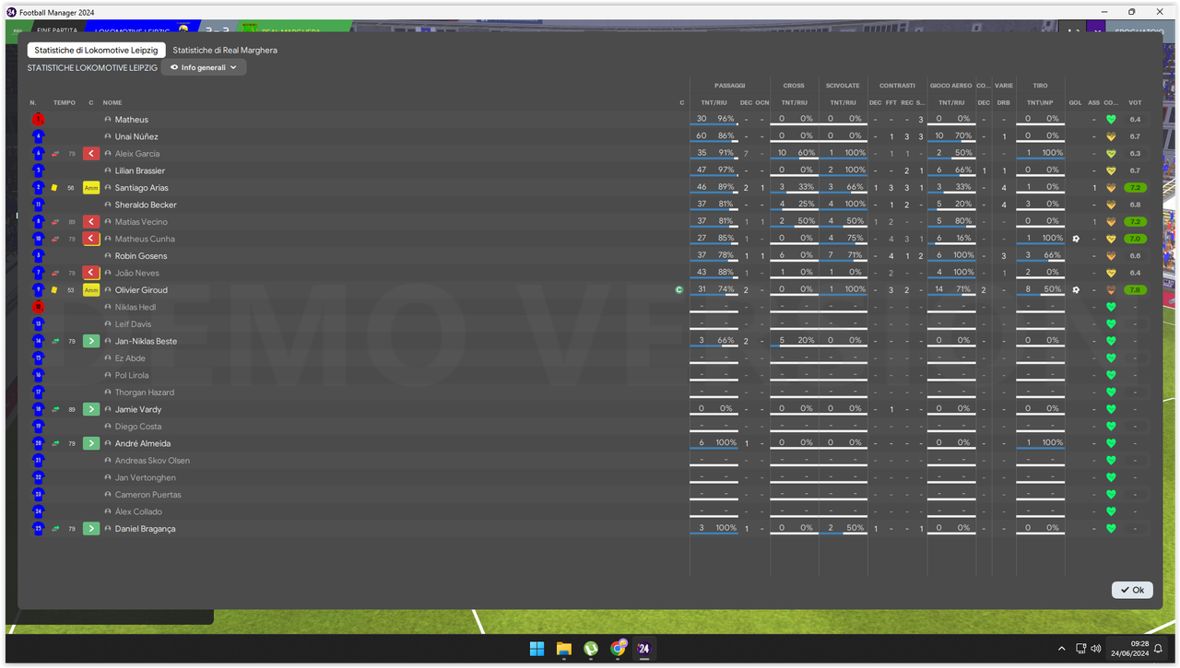This screenshot has height=668, width=1180.
Task: Click the Ok button
Action: coord(1132,590)
